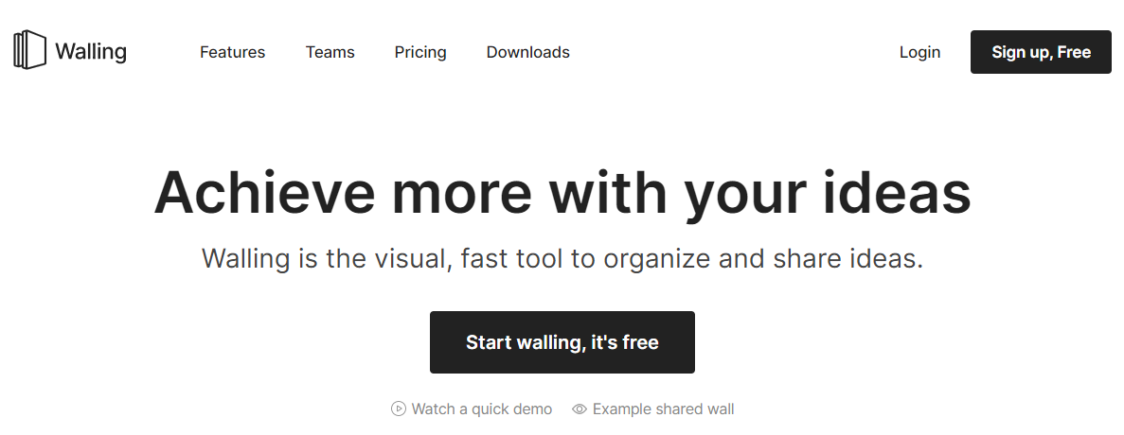Go to the Teams page
This screenshot has width=1124, height=435.
coord(330,52)
